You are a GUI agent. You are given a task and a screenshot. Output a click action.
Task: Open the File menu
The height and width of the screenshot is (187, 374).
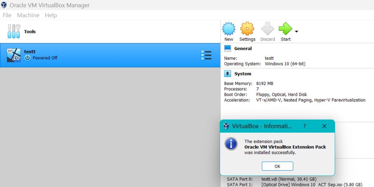(7, 15)
